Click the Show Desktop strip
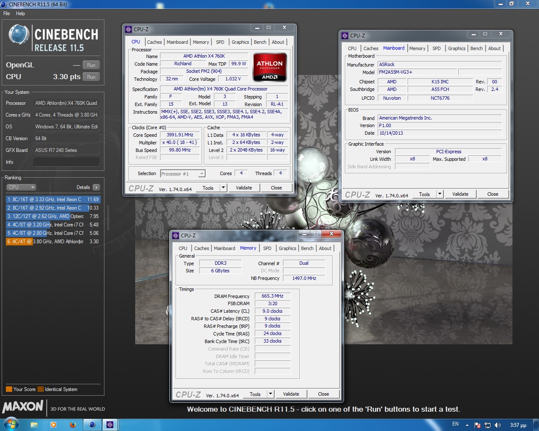This screenshot has height=431, width=539. pyautogui.click(x=536, y=425)
